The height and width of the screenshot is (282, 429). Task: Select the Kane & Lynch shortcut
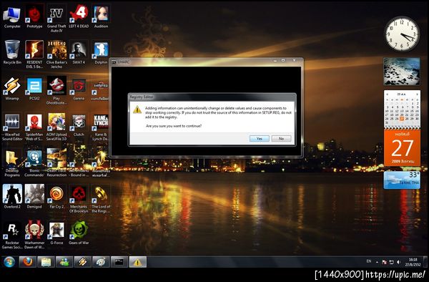pos(101,127)
